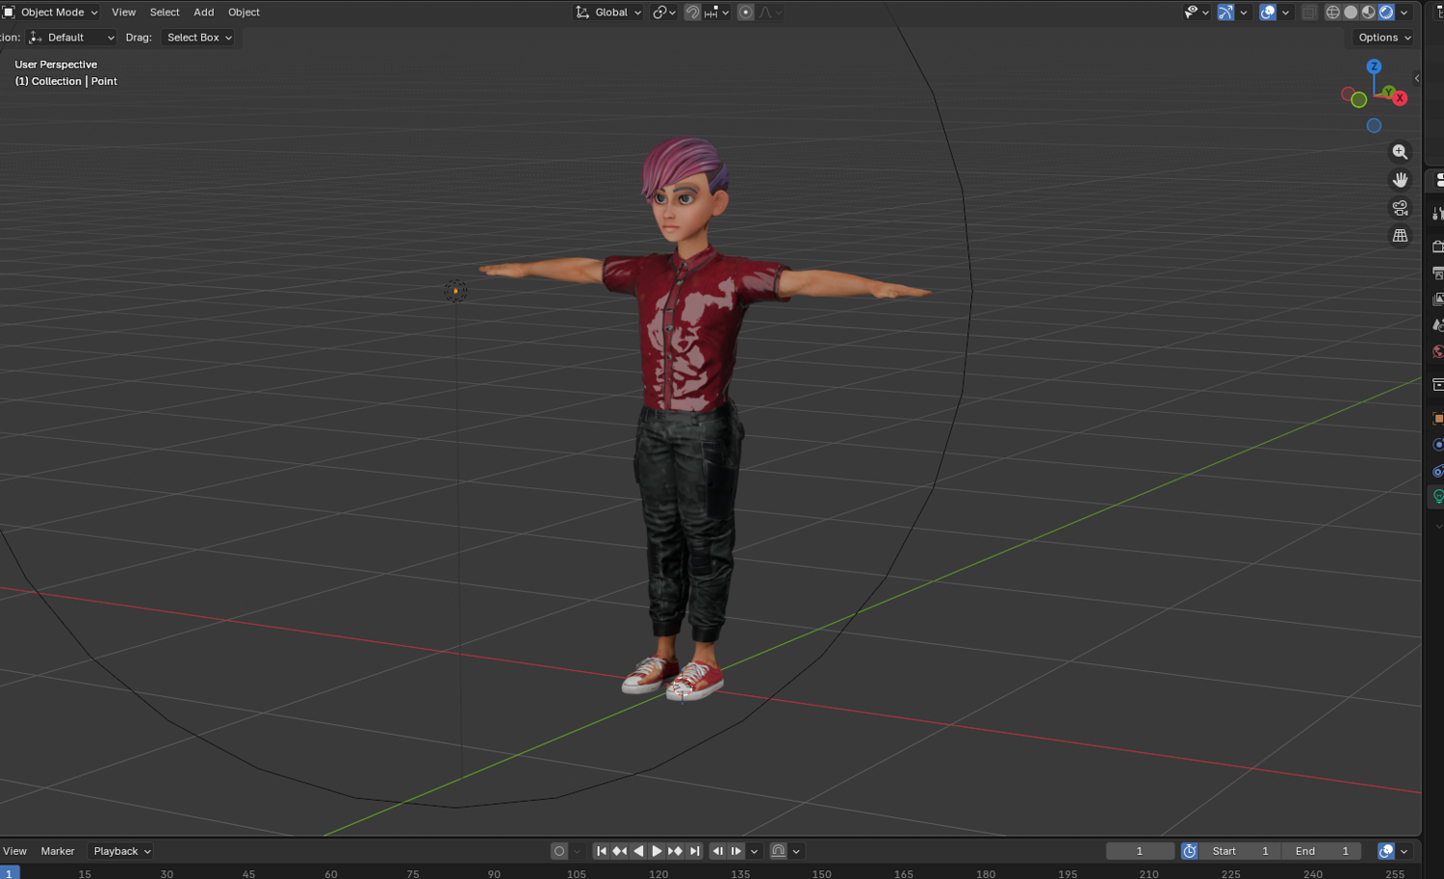Click the blue frame 1 playhead marker
Screen dimensions: 1444x879
tap(9, 873)
